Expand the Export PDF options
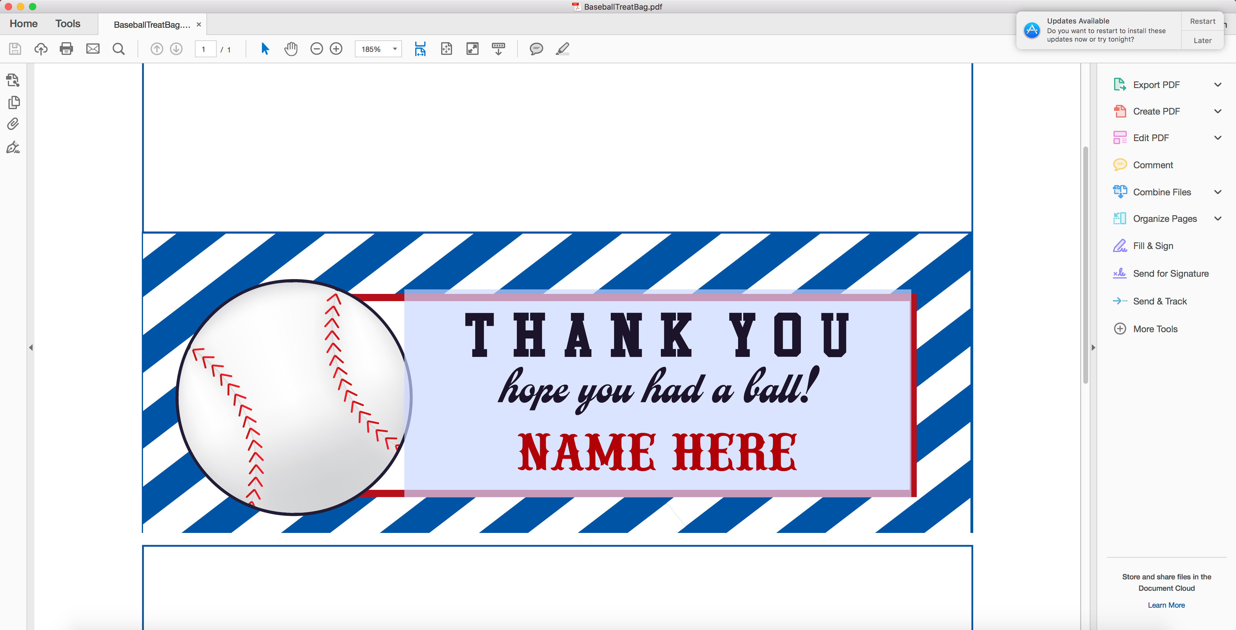 (x=1218, y=84)
